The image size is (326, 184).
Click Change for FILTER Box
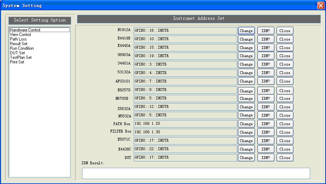coord(246,132)
